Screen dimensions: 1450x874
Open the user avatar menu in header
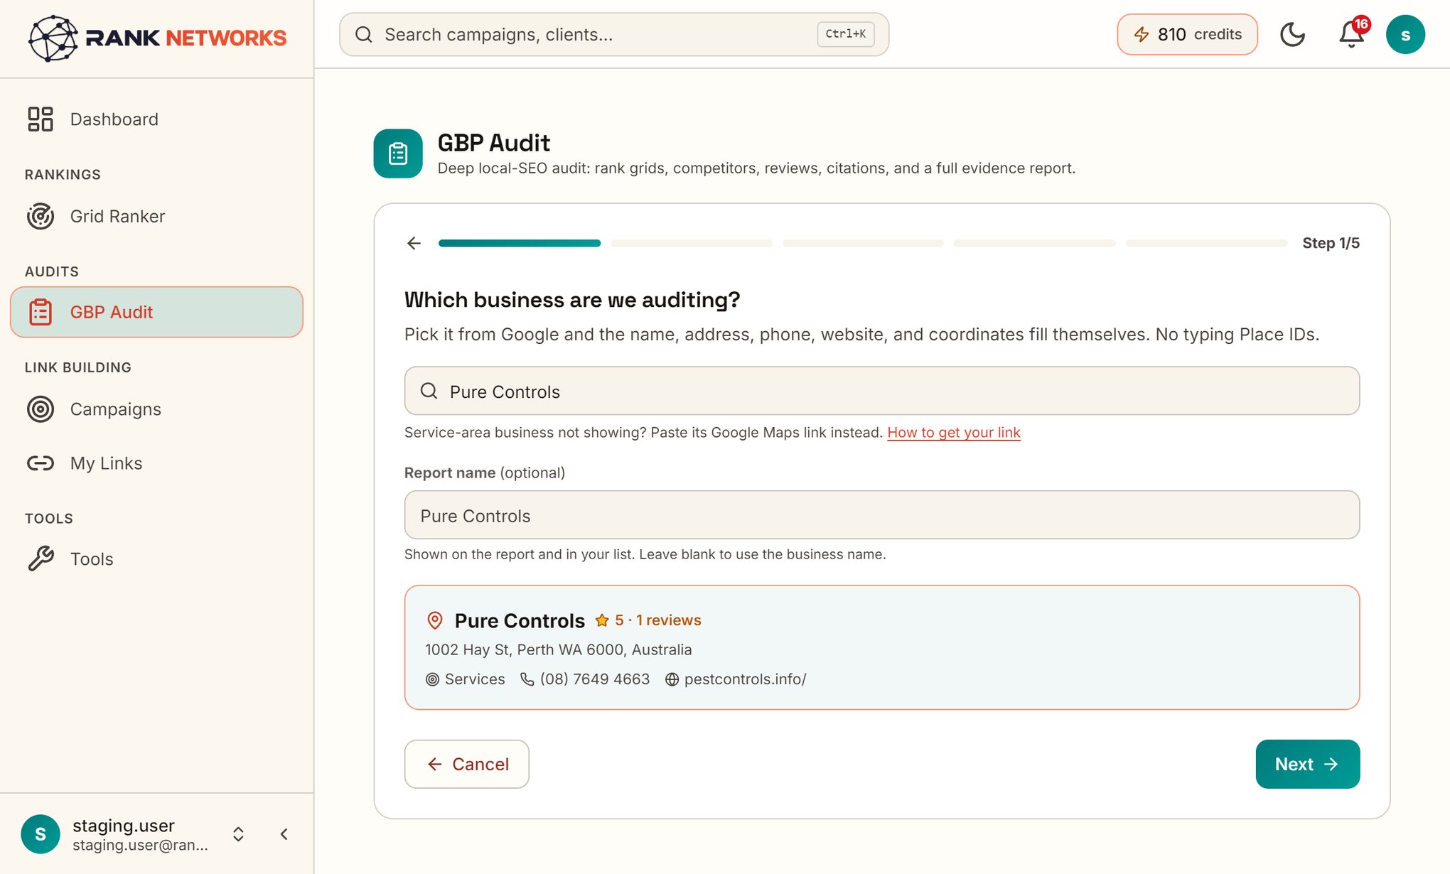point(1405,34)
